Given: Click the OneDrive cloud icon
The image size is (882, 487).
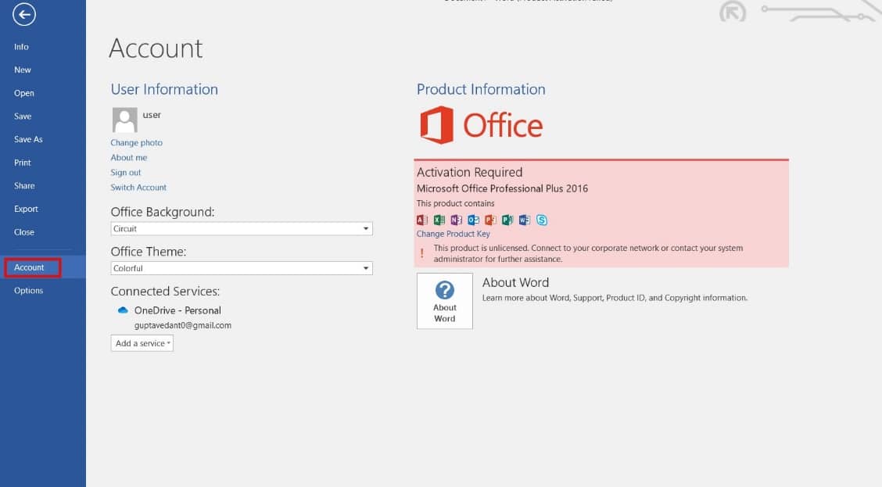Looking at the screenshot, I should (x=123, y=310).
